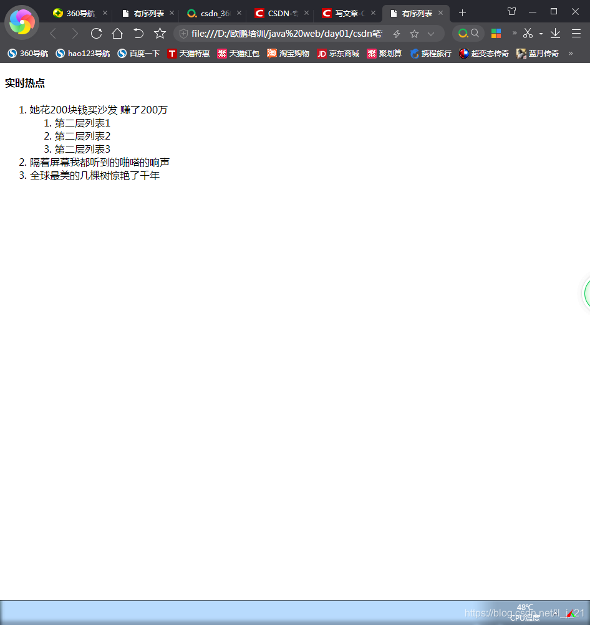Click the undo closed tab icon
Viewport: 590px width, 625px height.
138,34
